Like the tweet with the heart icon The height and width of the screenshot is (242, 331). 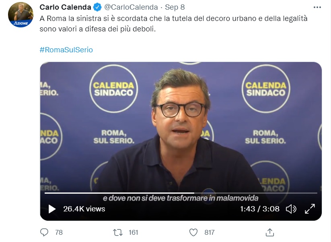click(x=193, y=232)
